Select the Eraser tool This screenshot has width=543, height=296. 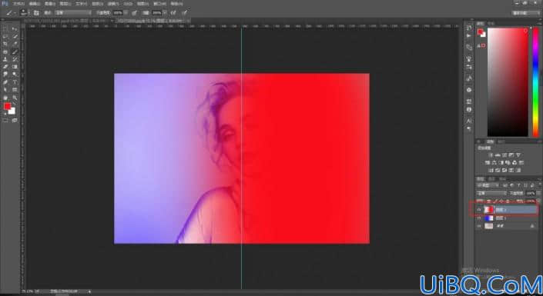pyautogui.click(x=5, y=67)
